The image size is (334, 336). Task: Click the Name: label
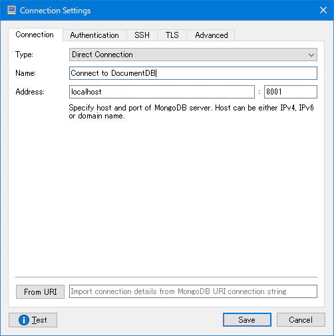[25, 73]
